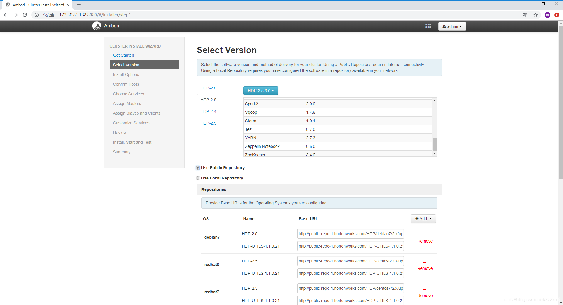The image size is (563, 305).
Task: Click Install Options in wizard sidebar
Action: point(126,74)
